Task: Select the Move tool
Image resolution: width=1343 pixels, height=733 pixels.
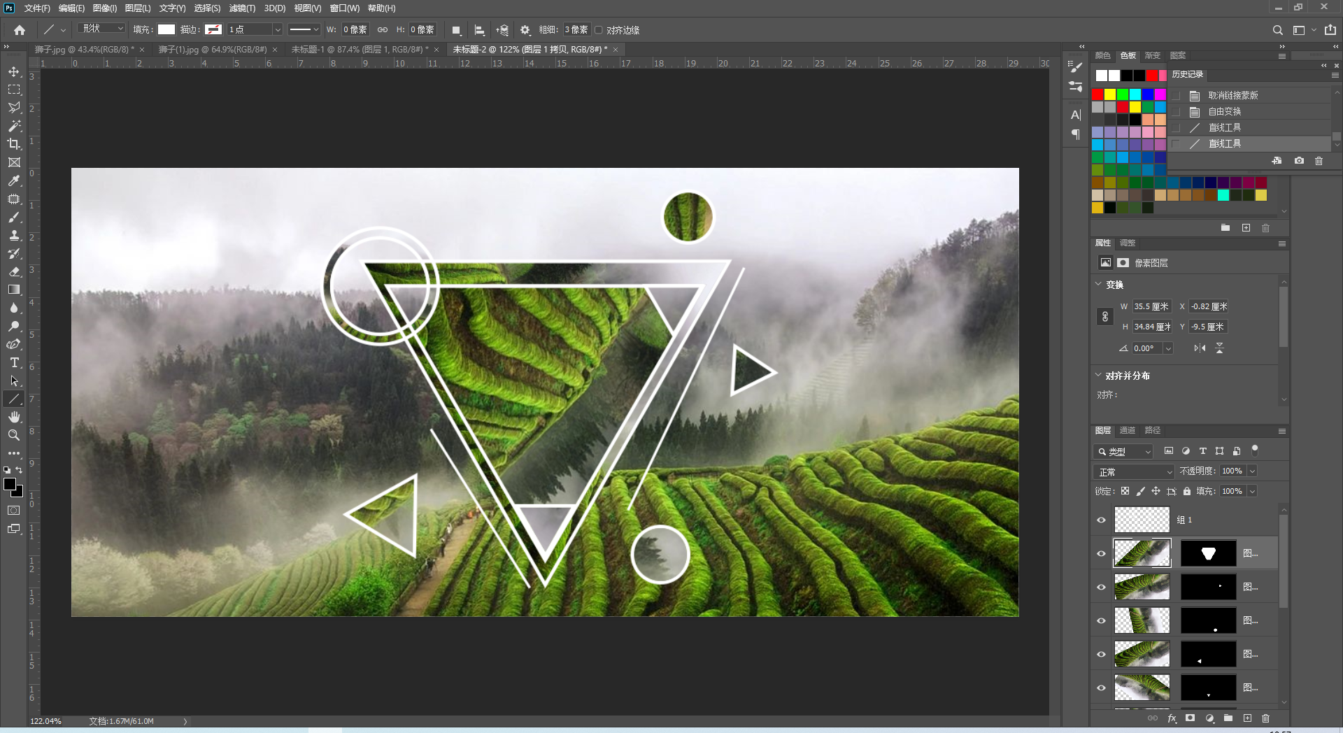Action: tap(14, 72)
